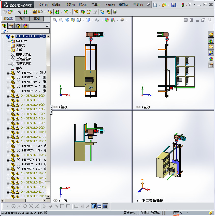Click the Smart Fasteners toolbar icon

click(x=35, y=12)
